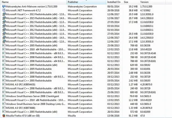Image resolution: width=172 pixels, height=118 pixels.
Task: Click icon of Visual C++ 2005 2.62 MB row
Action: click(4, 81)
